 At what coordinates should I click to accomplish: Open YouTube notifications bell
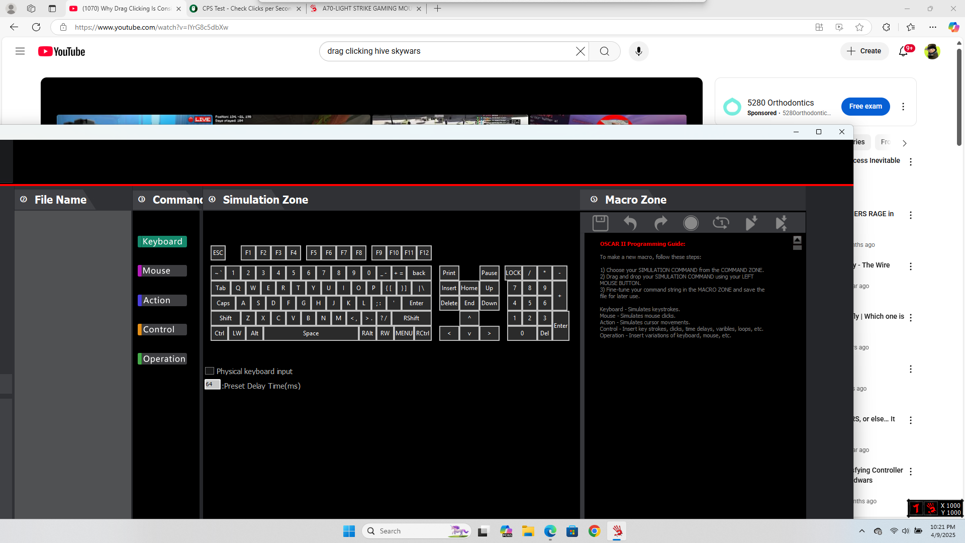tap(904, 51)
